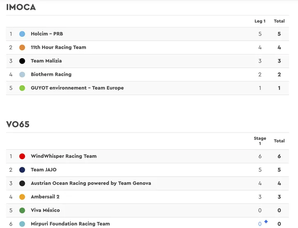This screenshot has width=298, height=228.
Task: Select the Viva México team name
Action: (45, 210)
